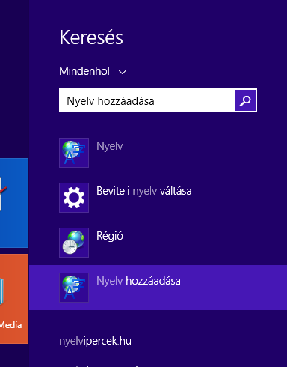287x367 pixels.
Task: Click the nyelvipercek.hu web suggestion
Action: tap(95, 341)
